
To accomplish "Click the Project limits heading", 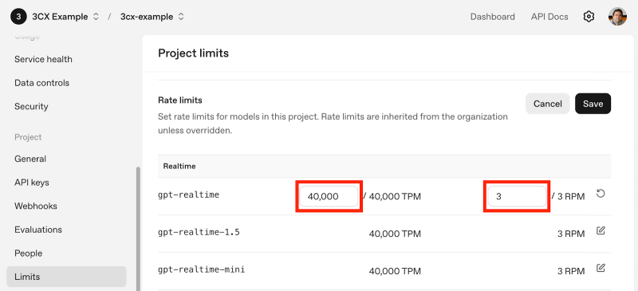I will point(193,53).
